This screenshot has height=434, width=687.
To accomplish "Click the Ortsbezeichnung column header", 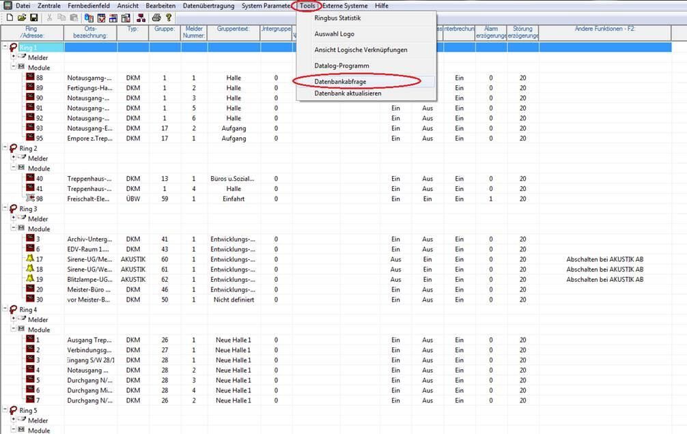I will click(90, 33).
